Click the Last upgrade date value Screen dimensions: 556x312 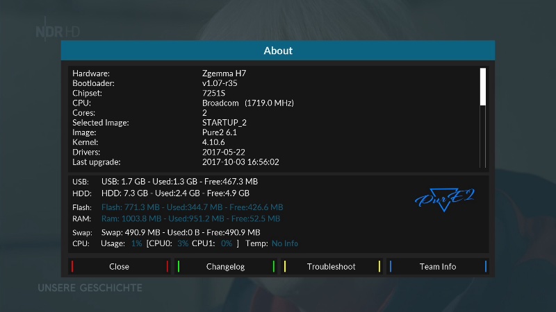(240, 162)
